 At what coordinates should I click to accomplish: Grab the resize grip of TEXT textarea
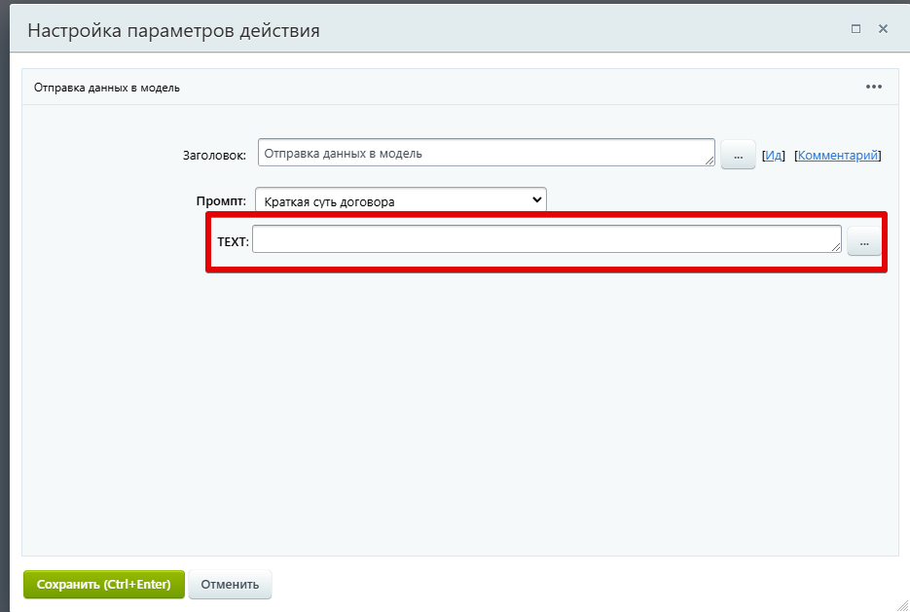[x=836, y=247]
